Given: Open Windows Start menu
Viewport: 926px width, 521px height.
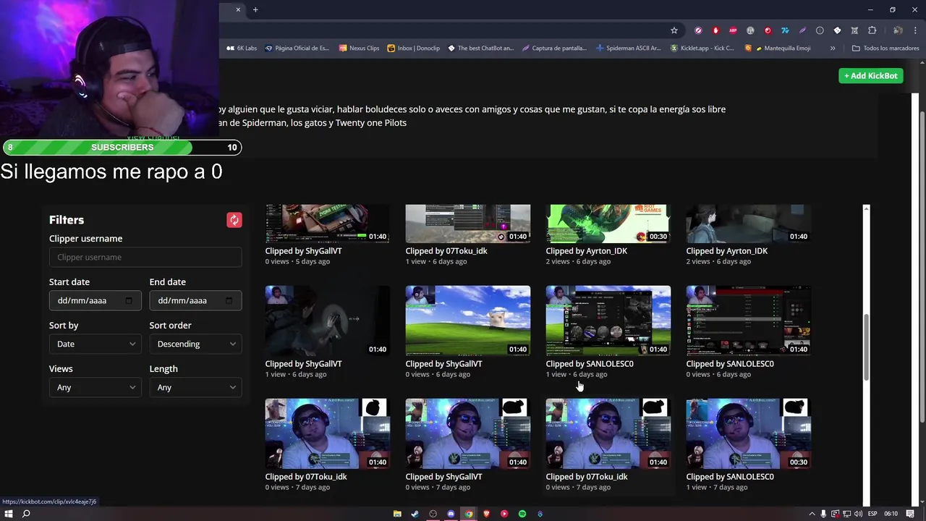Looking at the screenshot, I should [9, 514].
